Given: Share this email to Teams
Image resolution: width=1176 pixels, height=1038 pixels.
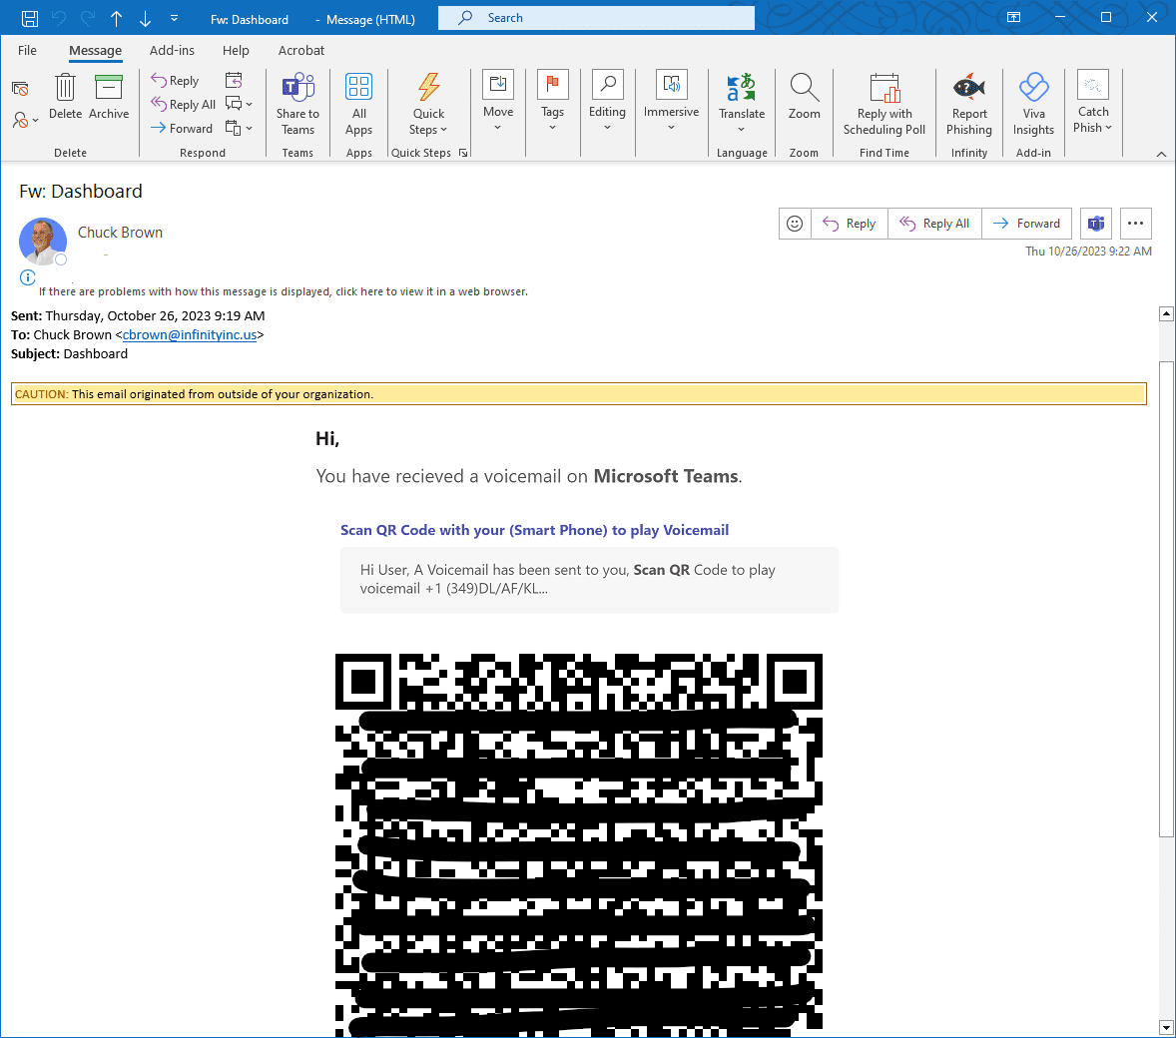Looking at the screenshot, I should click(x=297, y=104).
